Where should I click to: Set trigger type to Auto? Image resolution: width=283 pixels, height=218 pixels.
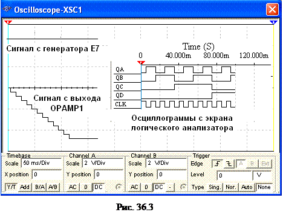[x=247, y=187]
